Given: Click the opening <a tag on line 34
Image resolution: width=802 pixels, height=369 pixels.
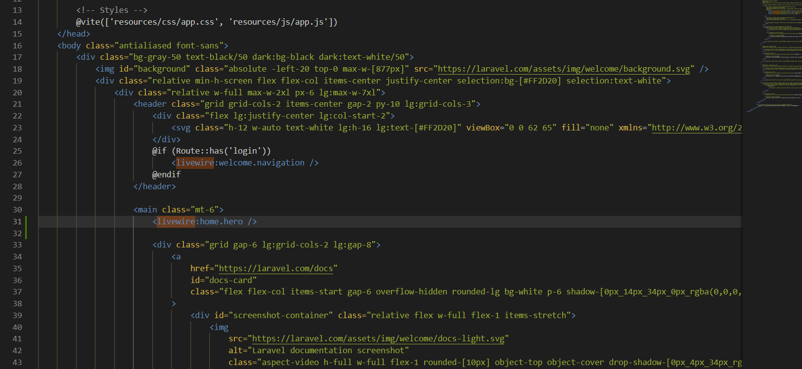Looking at the screenshot, I should (x=176, y=257).
